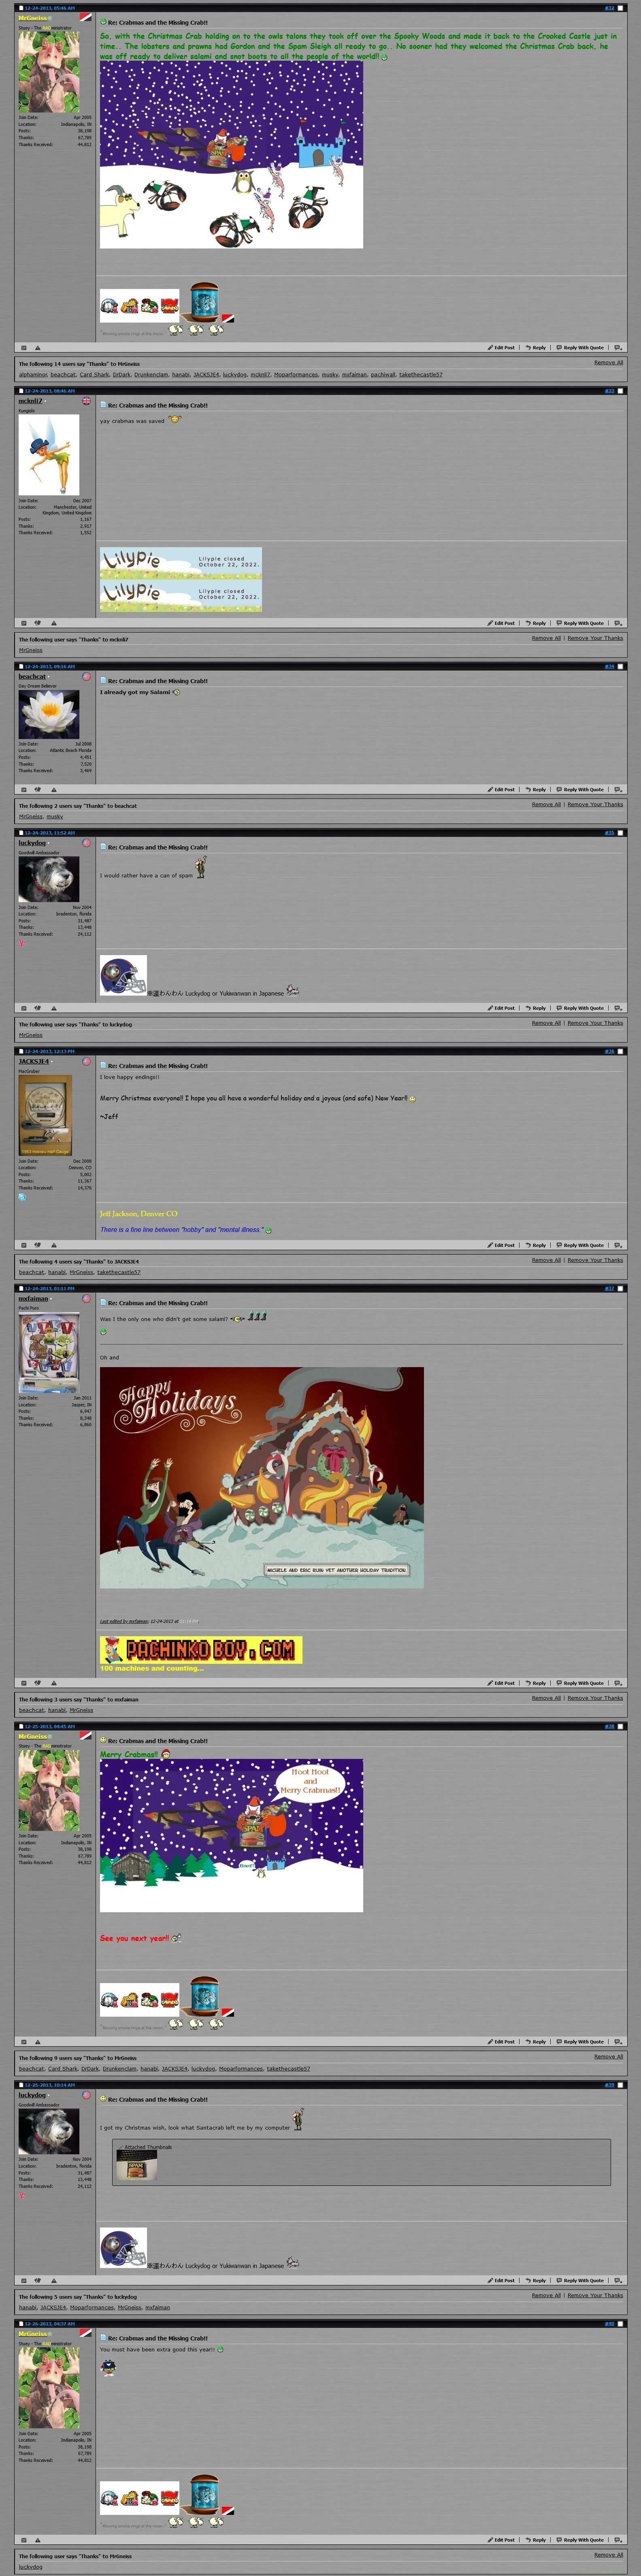Tick the checkbox beside post number #32
The width and height of the screenshot is (641, 2576).
tap(620, 8)
